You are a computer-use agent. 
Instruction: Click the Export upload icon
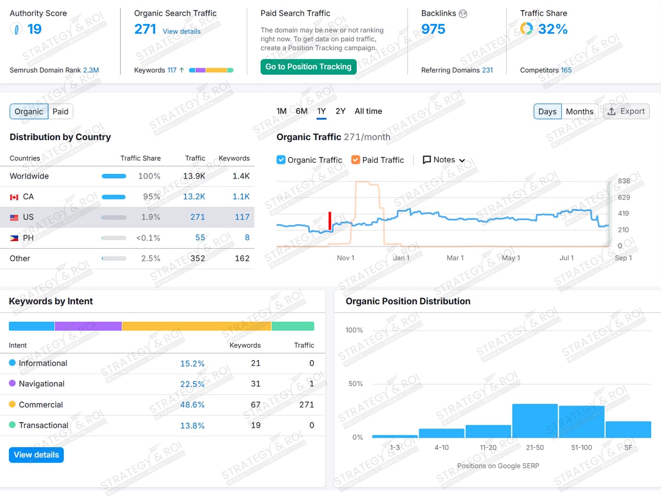[x=611, y=112]
